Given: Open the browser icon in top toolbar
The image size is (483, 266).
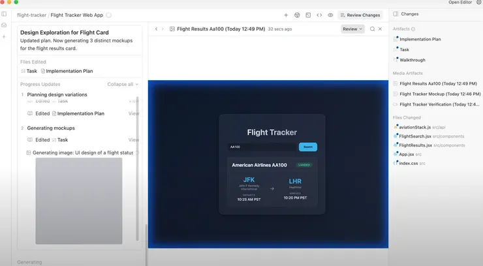Looking at the screenshot, I should pos(297,15).
